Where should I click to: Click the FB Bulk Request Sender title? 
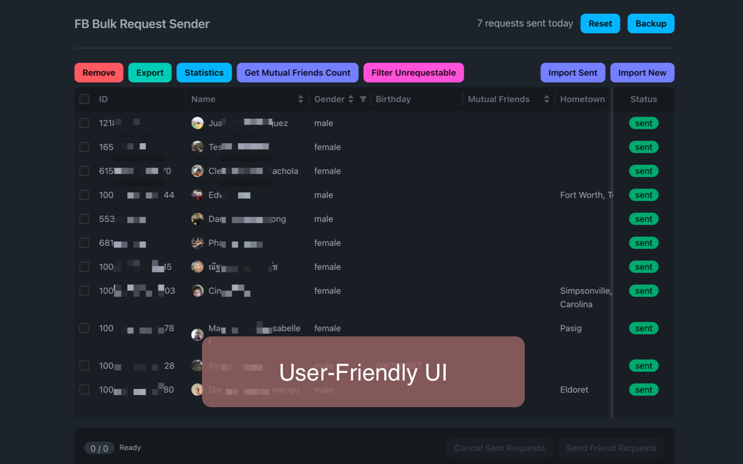pos(142,24)
